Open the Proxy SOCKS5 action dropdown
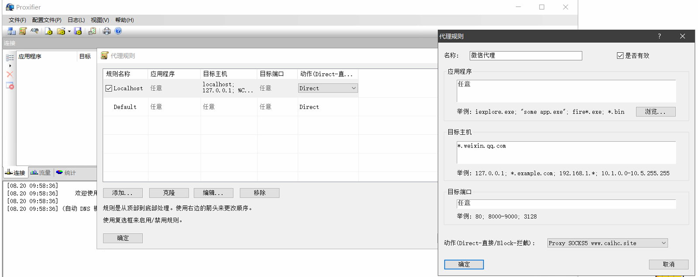 (x=608, y=243)
